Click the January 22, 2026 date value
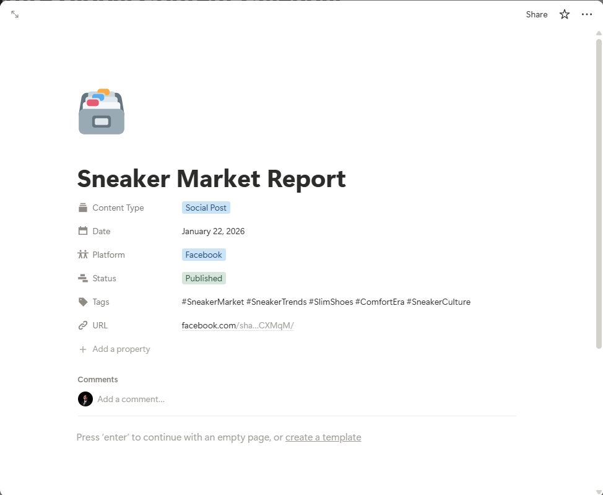 tap(213, 232)
